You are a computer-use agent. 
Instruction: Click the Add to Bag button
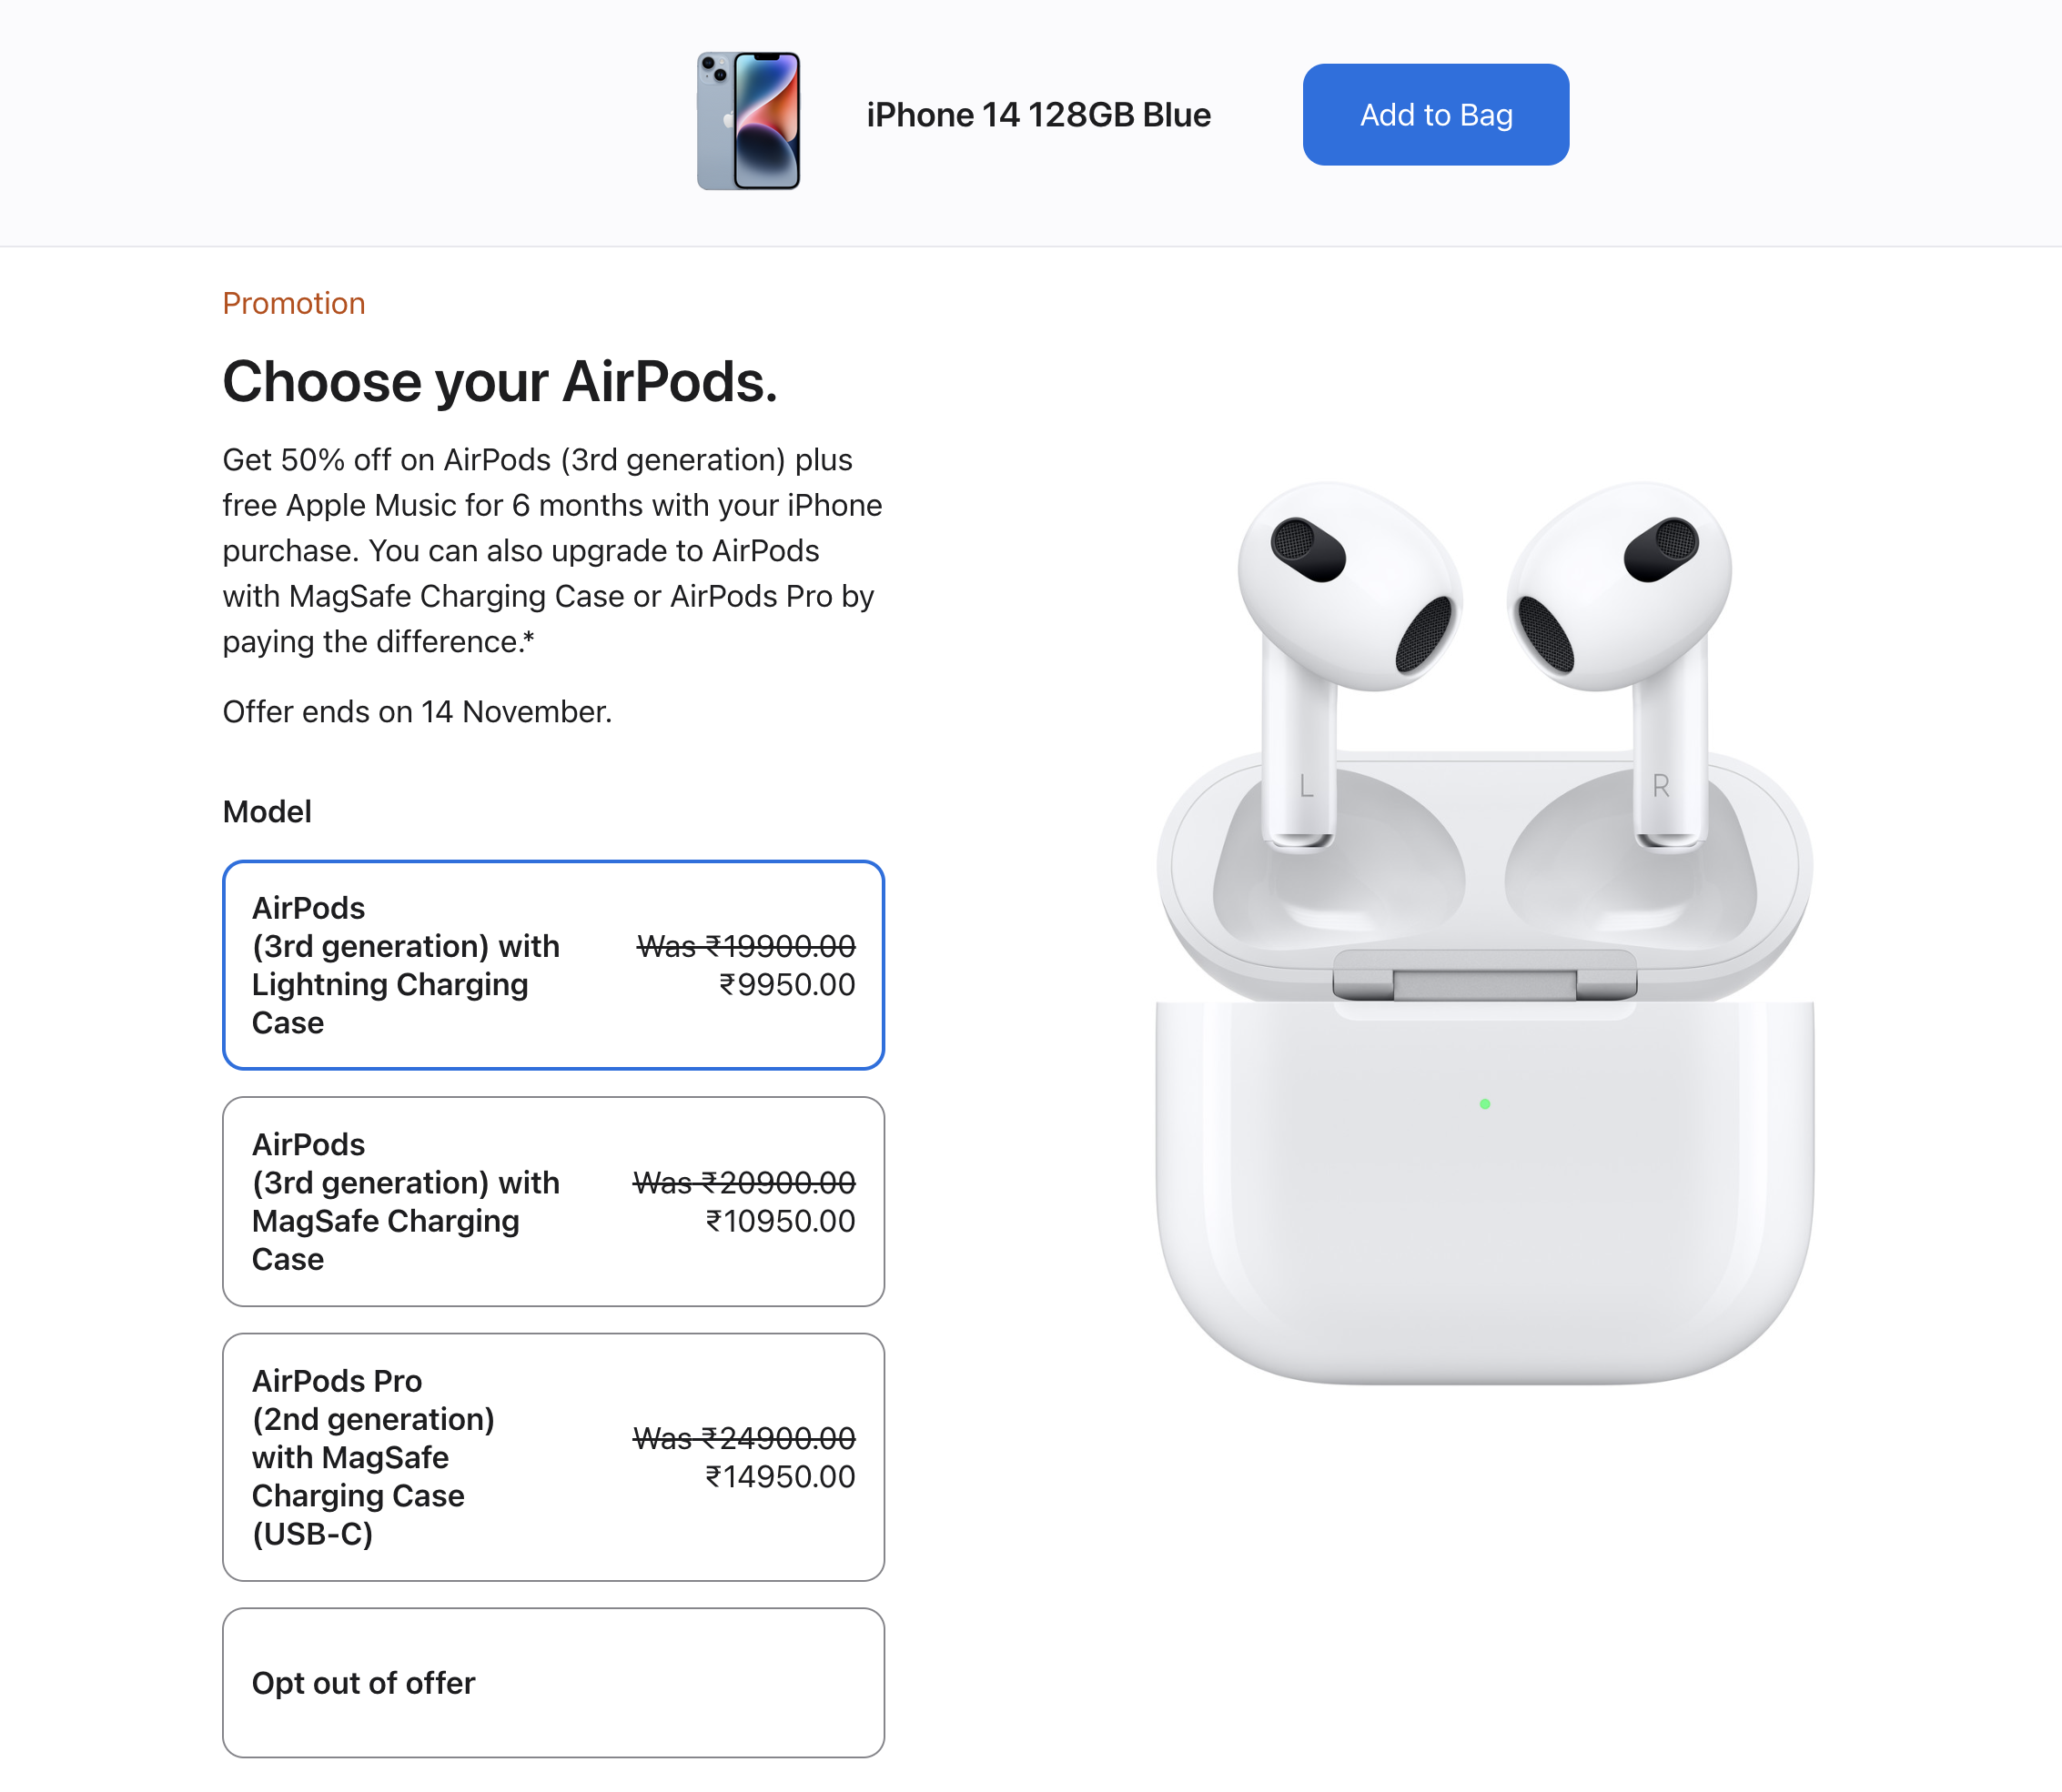(1435, 115)
